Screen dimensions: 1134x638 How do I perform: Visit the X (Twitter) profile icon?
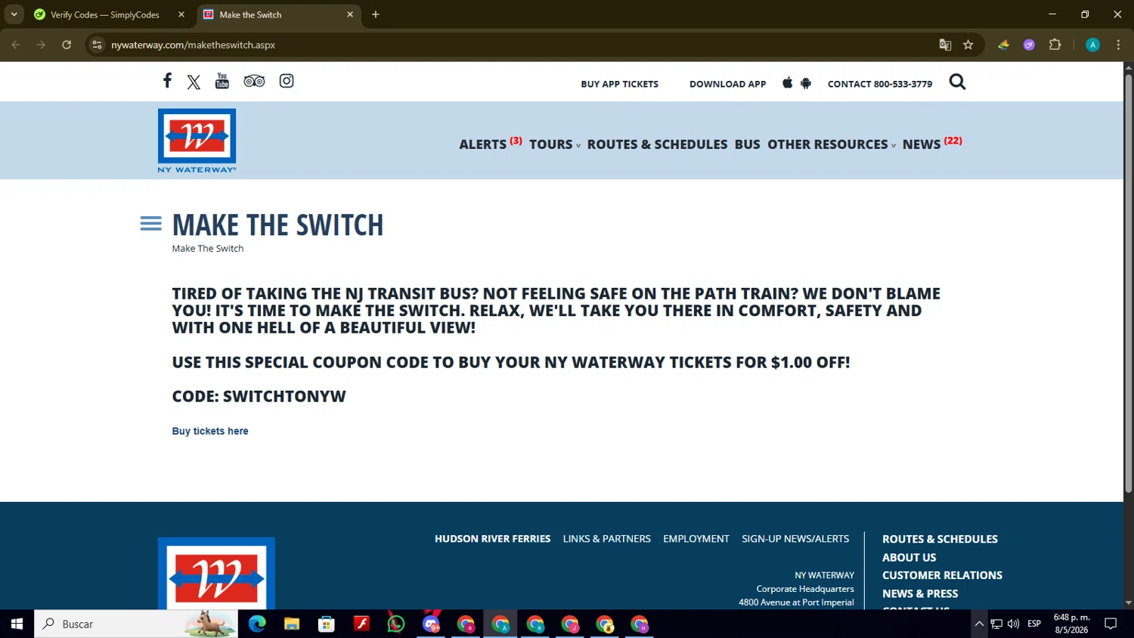click(x=194, y=82)
